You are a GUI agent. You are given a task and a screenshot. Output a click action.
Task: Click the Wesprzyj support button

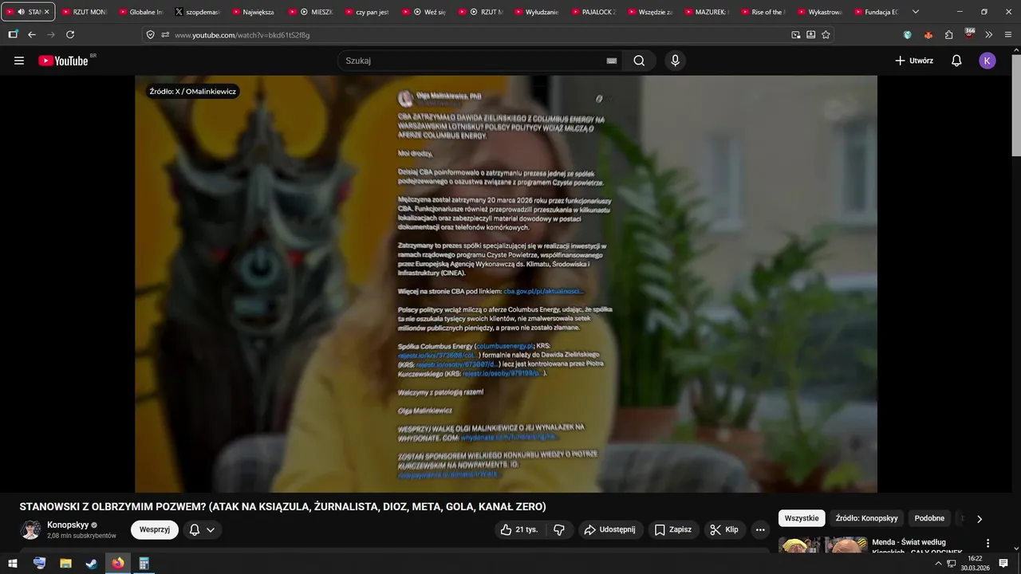pos(155,529)
